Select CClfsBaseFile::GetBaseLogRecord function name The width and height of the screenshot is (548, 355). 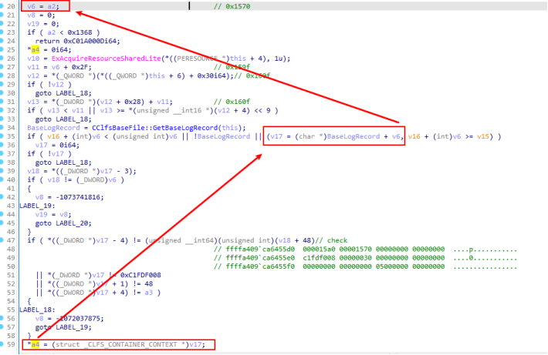coord(155,128)
